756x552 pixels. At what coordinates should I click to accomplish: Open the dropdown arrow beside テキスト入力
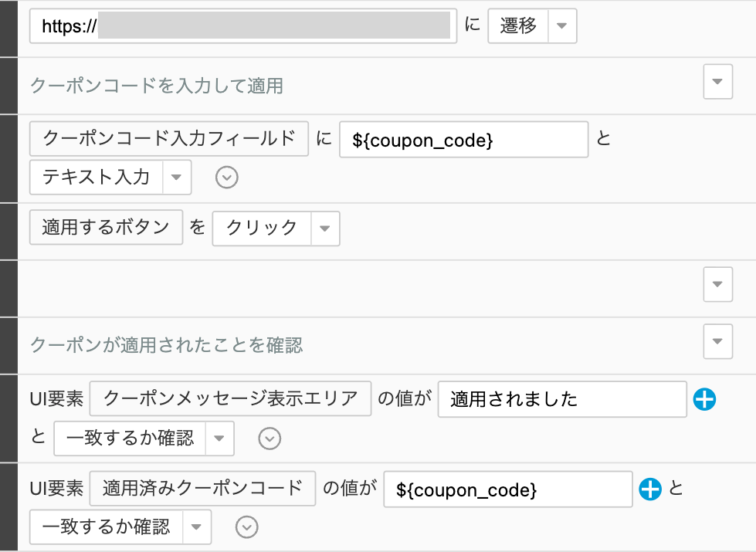[x=176, y=178]
